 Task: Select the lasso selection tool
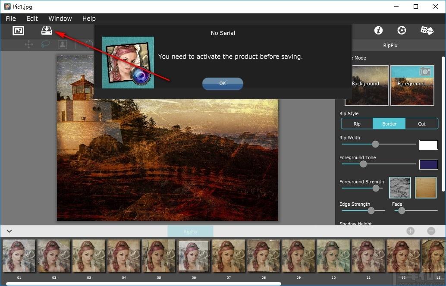tap(45, 44)
